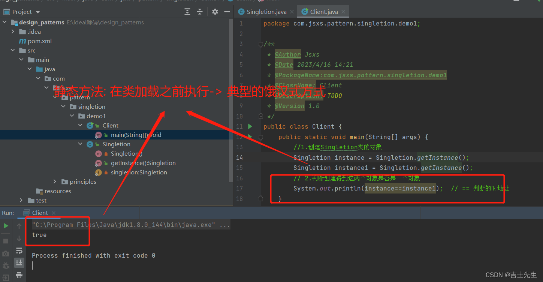Toggle soft-wrap in Run console
543x282 pixels.
tap(19, 250)
